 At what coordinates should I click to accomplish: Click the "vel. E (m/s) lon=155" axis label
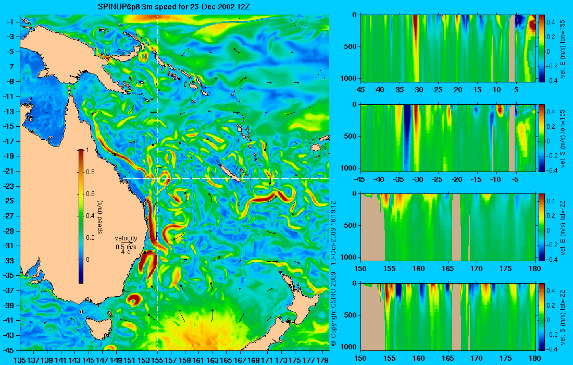coord(563,48)
